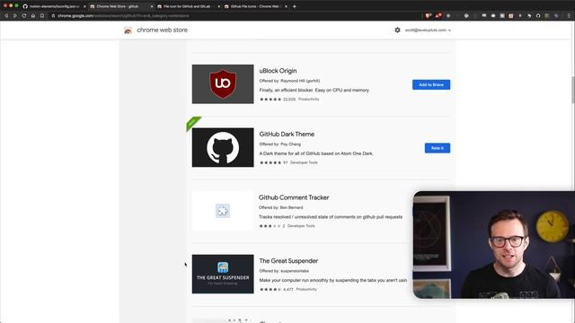575x323 pixels.
Task: Open the GitHub Dark Theme title link
Action: pos(287,134)
